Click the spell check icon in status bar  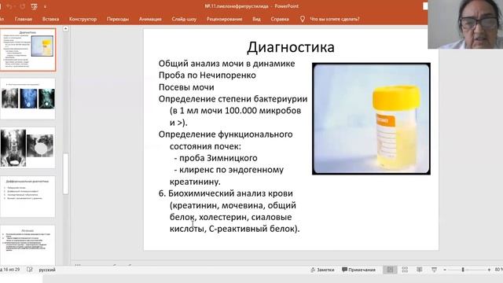click(x=30, y=270)
